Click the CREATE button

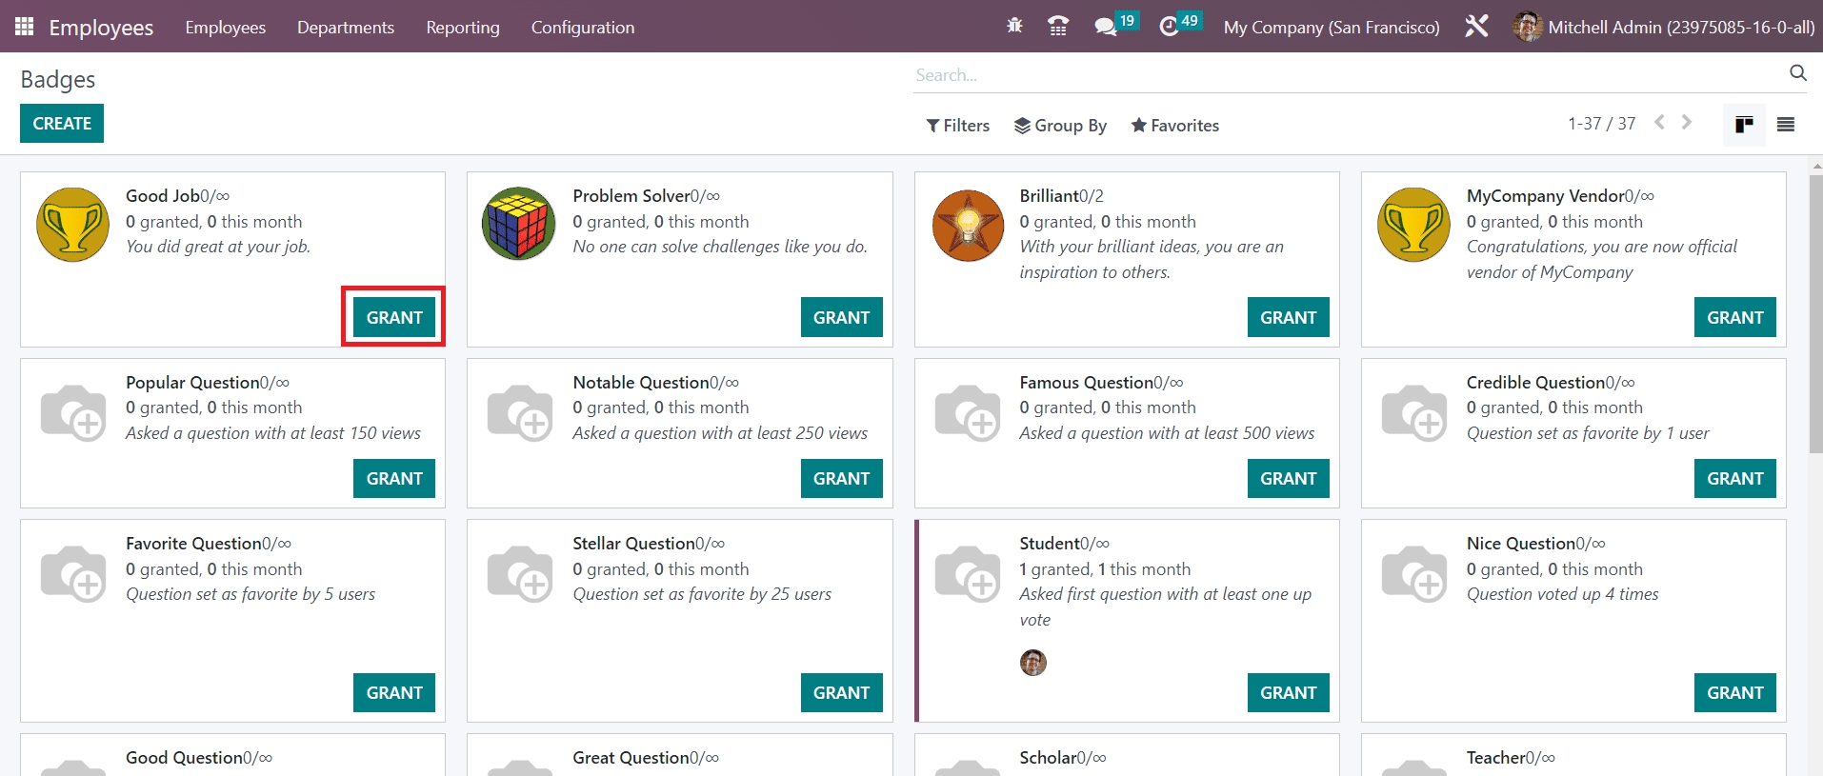pyautogui.click(x=62, y=124)
